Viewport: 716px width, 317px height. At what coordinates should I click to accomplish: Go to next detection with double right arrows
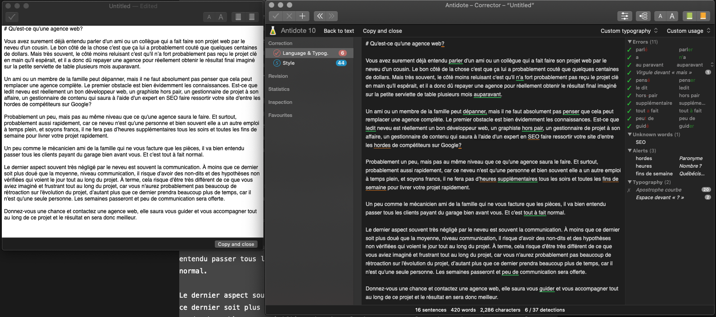point(332,16)
